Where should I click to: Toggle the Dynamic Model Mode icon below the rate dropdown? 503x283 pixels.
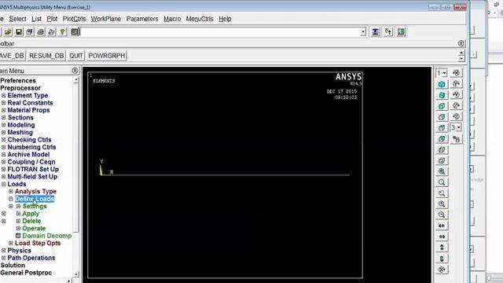(x=456, y=138)
